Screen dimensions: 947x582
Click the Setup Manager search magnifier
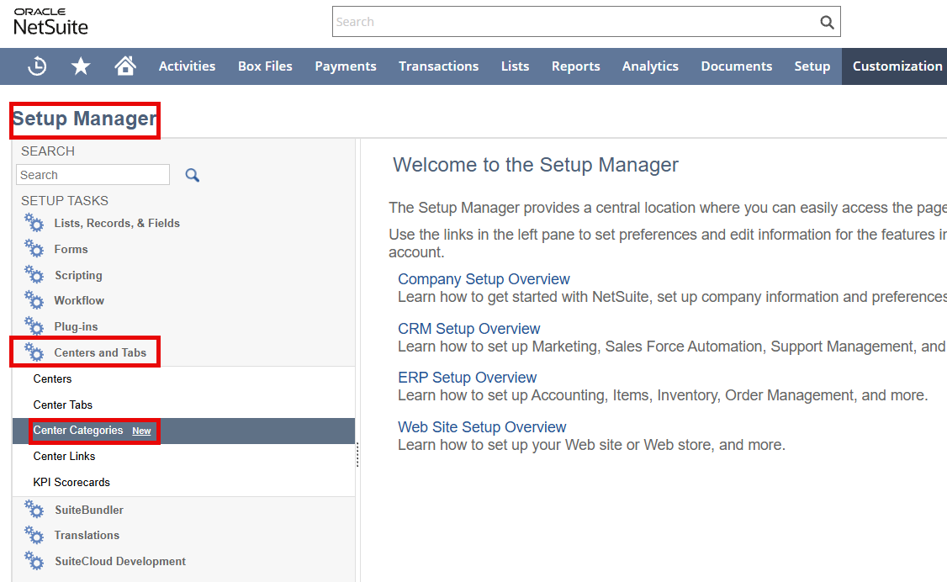coord(192,175)
